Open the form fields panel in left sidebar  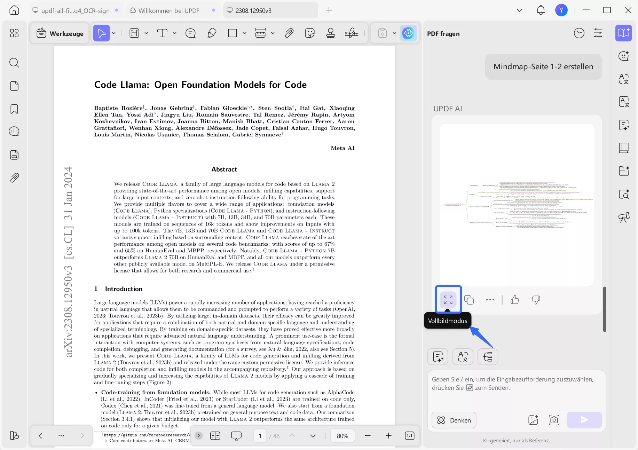(x=14, y=155)
